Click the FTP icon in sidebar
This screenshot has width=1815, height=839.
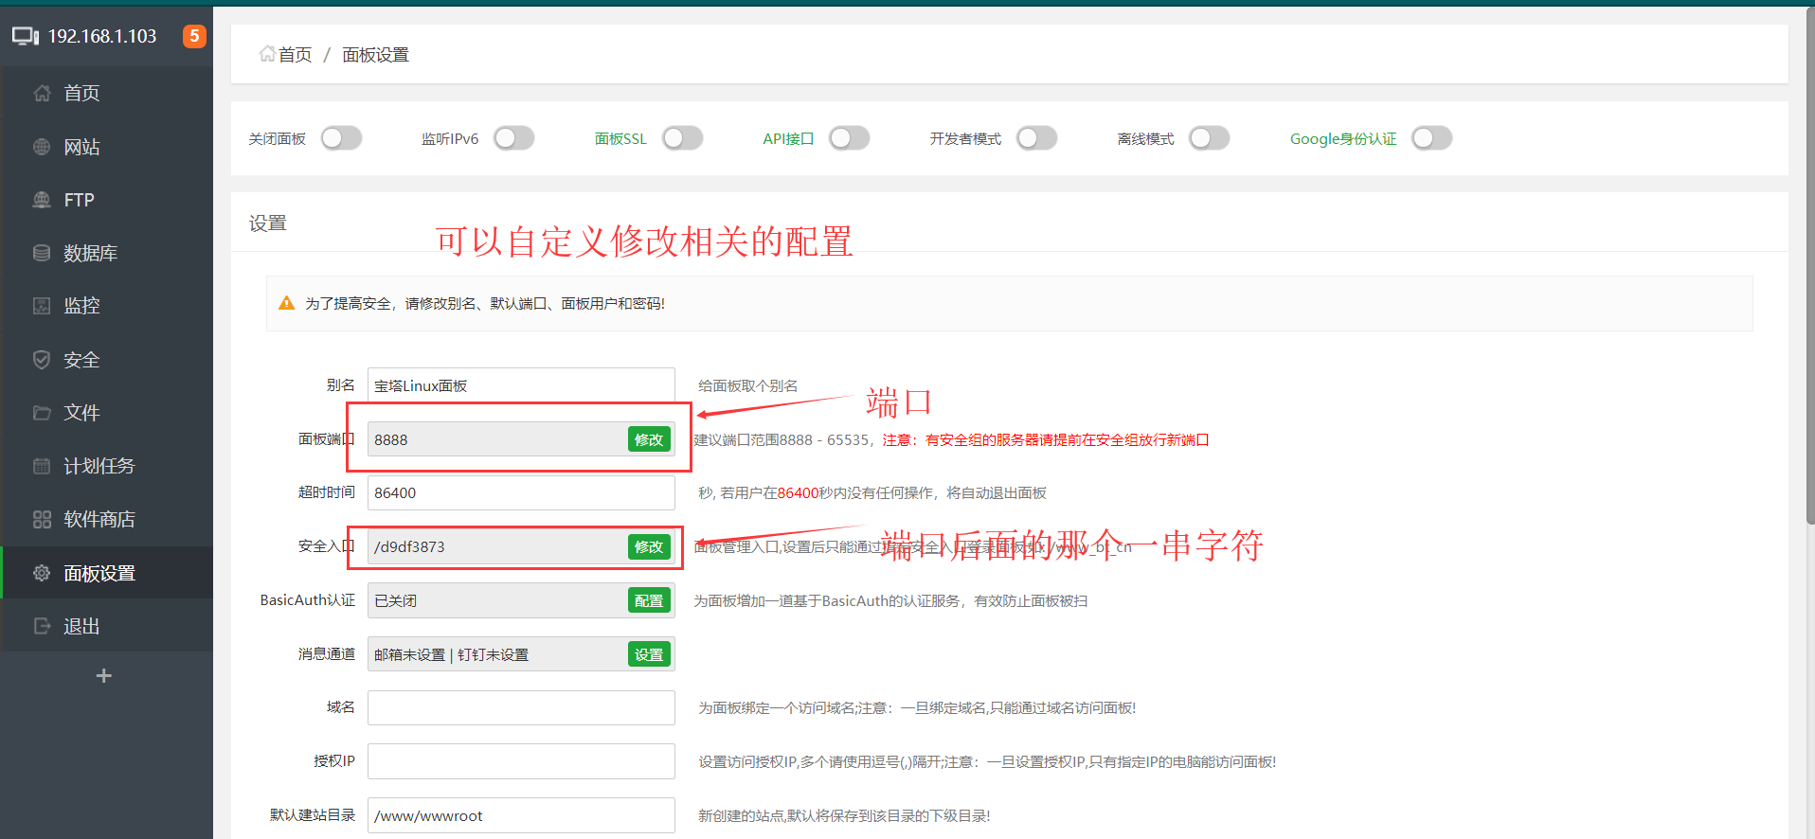42,200
